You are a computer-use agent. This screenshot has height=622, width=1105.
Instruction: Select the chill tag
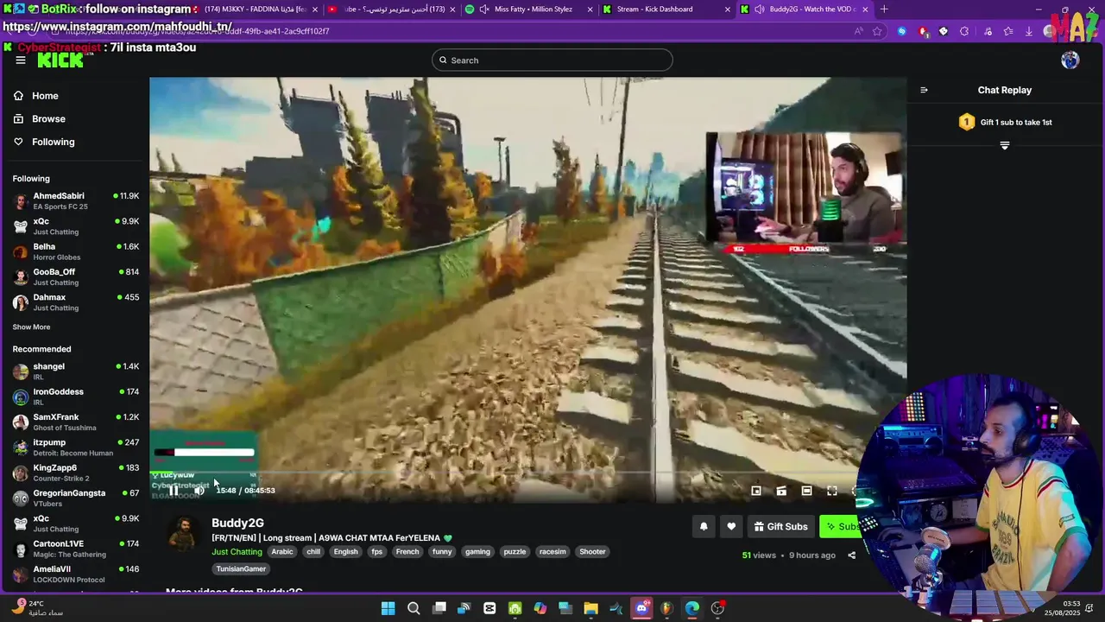click(313, 552)
